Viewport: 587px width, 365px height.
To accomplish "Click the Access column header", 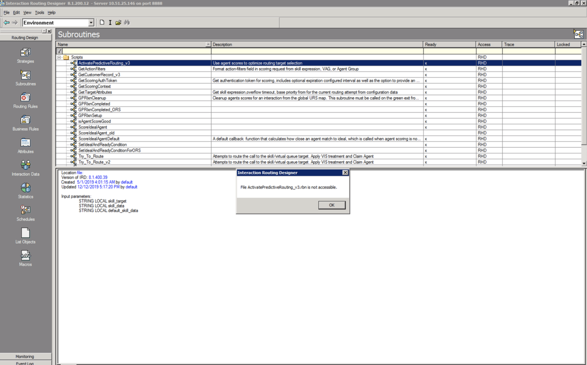I will point(489,45).
